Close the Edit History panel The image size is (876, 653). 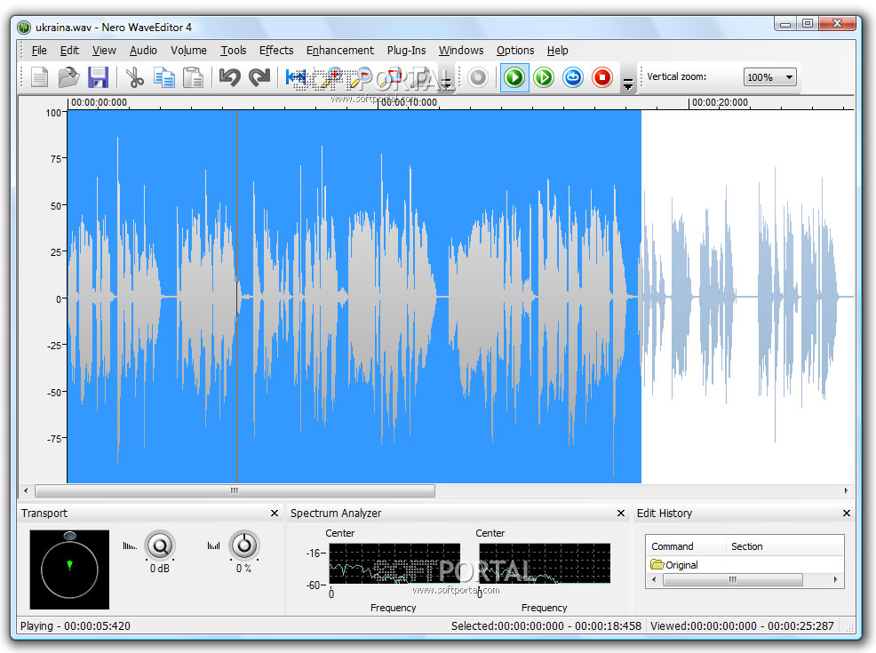pos(847,513)
